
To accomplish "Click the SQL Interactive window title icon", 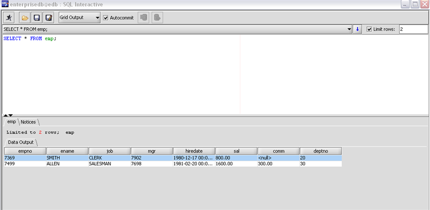I will coord(5,4).
